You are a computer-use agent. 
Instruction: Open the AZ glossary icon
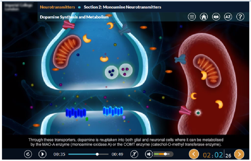(228, 17)
